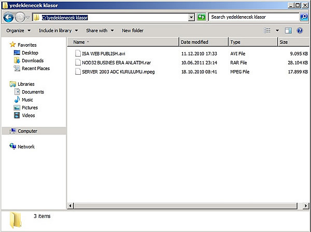Viewport: 311px width, 232px height.
Task: Open the Music library
Action: point(27,100)
